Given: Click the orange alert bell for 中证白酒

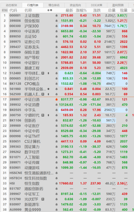Looking at the screenshot, I should [x=57, y=99].
